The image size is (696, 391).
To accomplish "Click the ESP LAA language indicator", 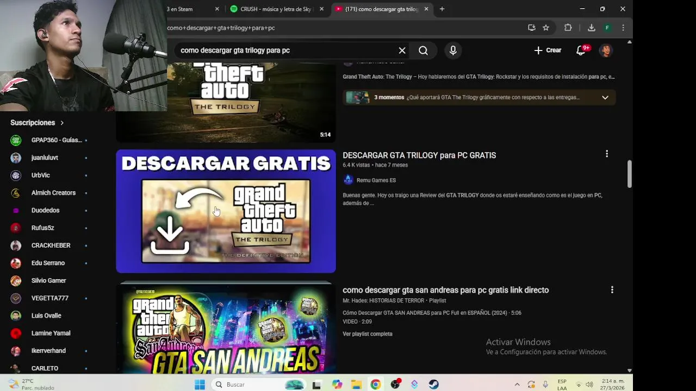I will [x=562, y=384].
